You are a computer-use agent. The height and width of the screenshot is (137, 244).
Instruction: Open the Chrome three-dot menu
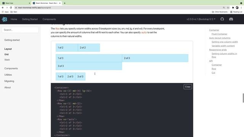coord(241,8)
